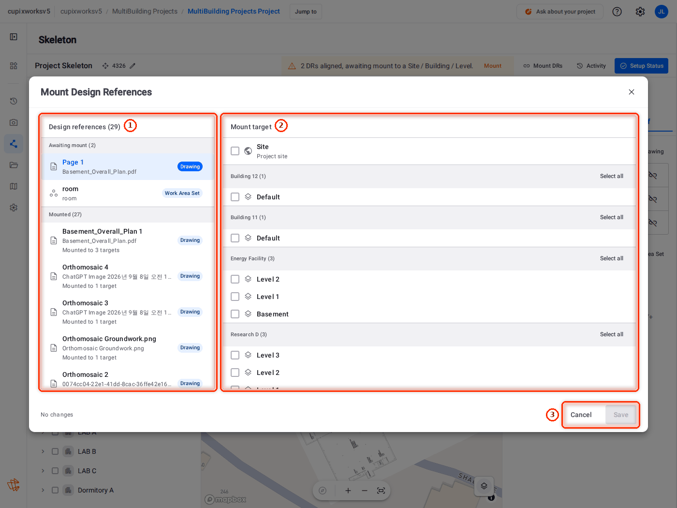
Task: Click the Cancel button
Action: 581,415
